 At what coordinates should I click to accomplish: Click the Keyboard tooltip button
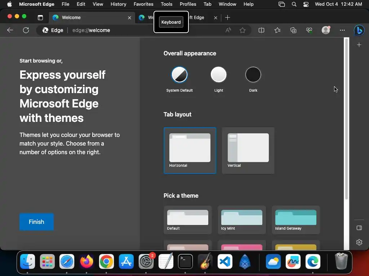[171, 22]
